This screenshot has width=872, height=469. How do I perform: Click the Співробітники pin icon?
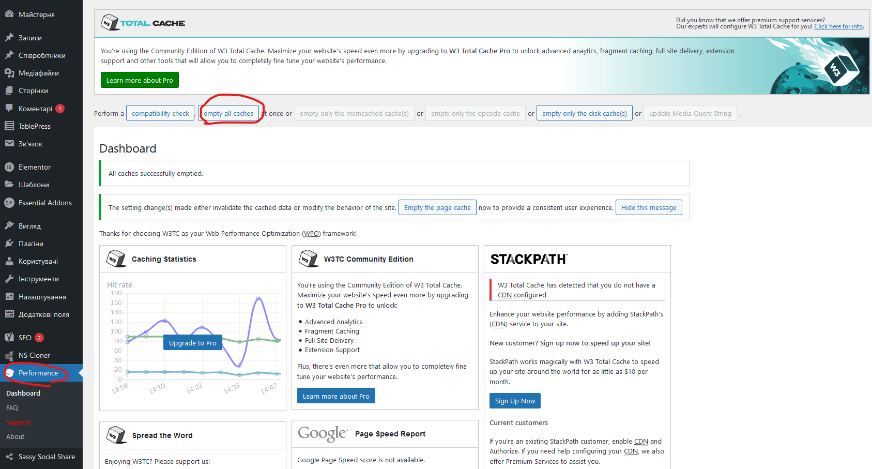pos(9,55)
